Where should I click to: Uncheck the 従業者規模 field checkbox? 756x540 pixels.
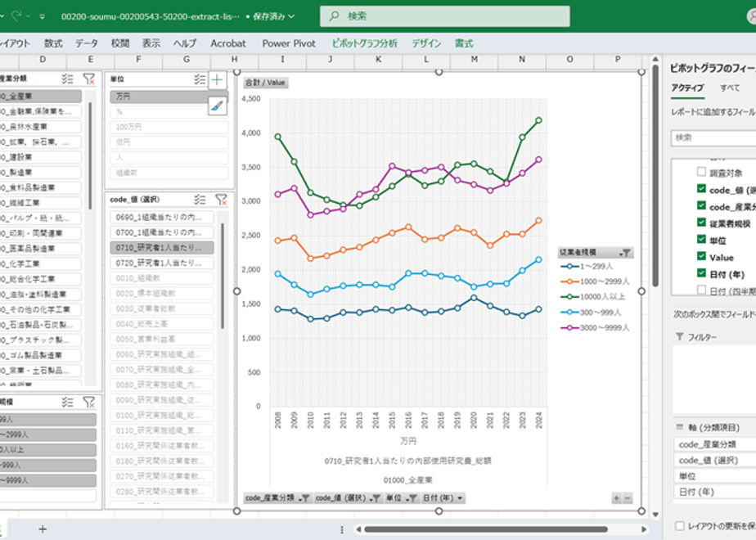(701, 223)
